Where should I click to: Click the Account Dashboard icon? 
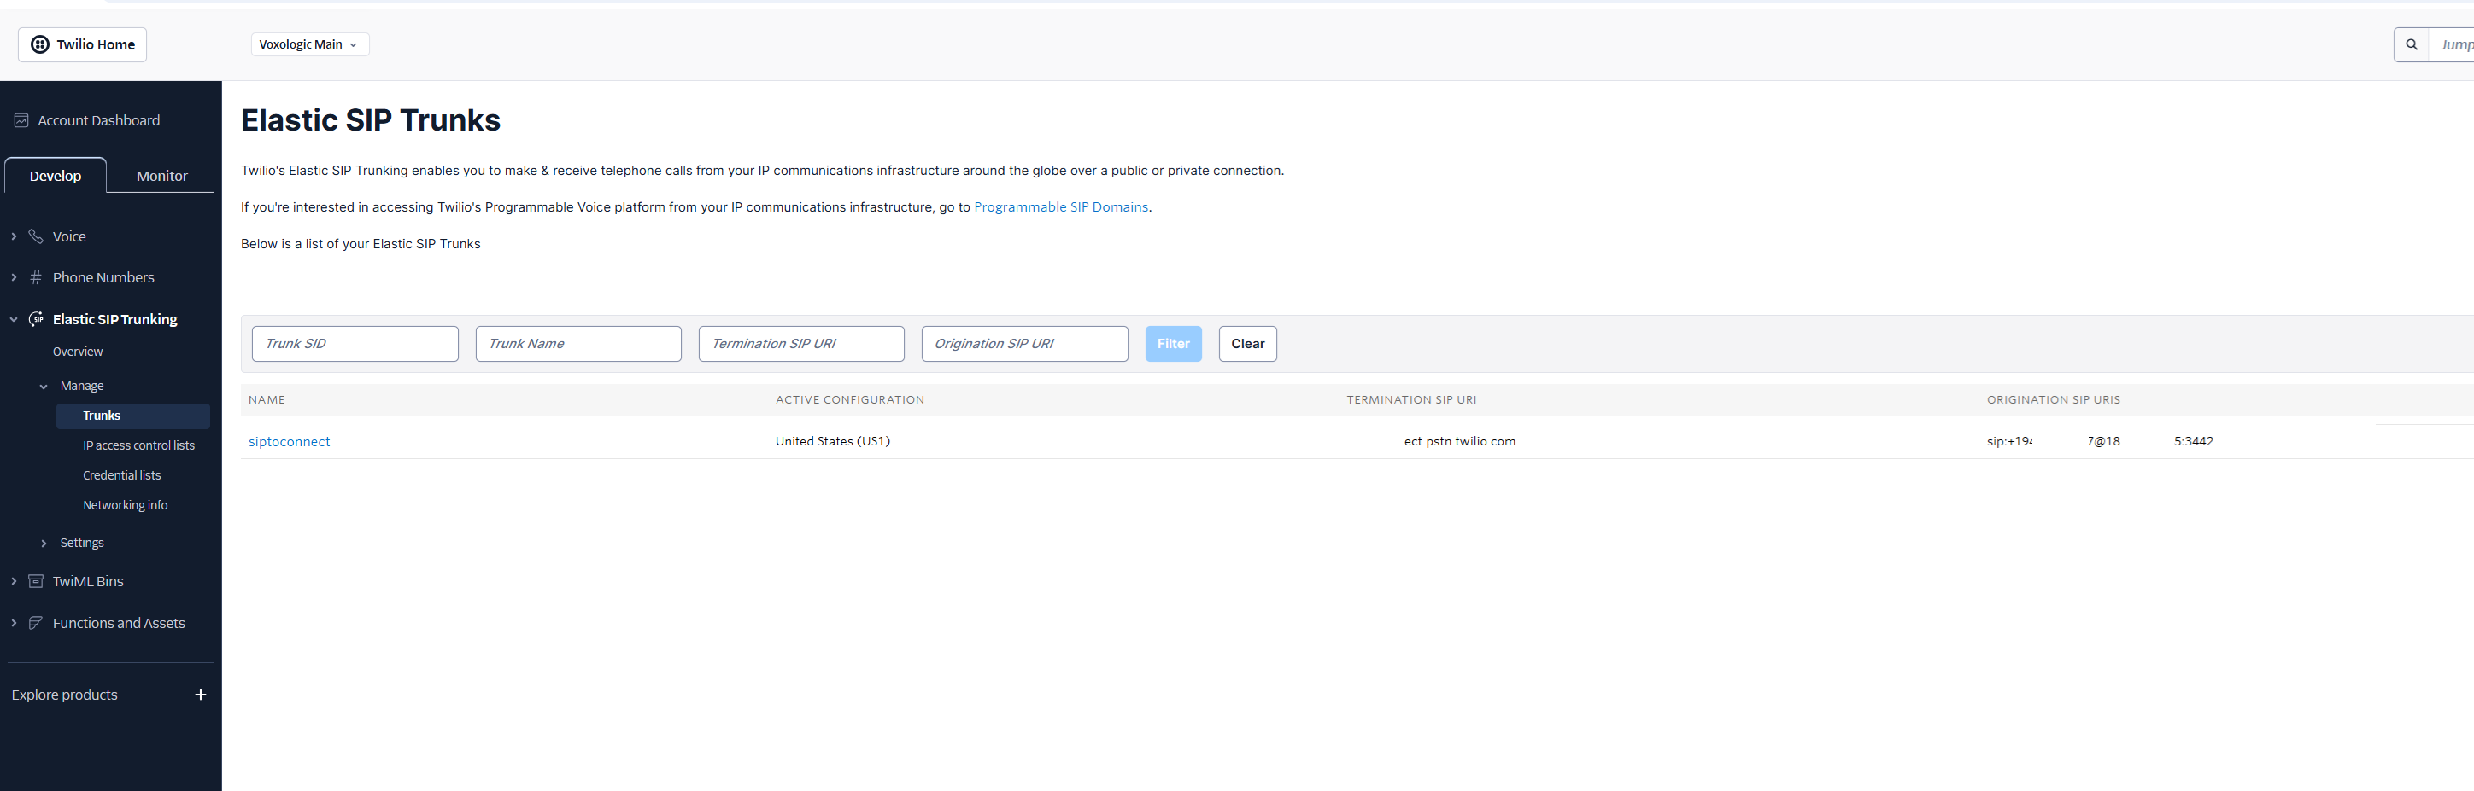[x=21, y=121]
